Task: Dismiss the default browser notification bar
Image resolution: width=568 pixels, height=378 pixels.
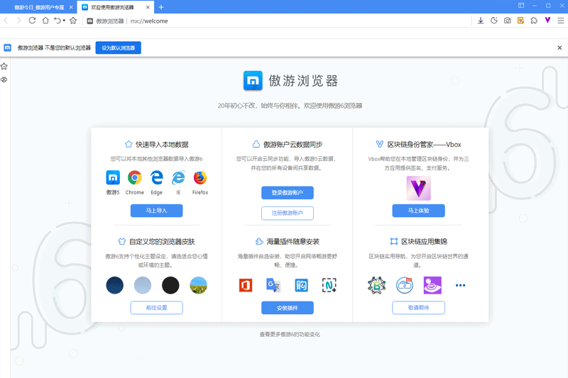Action: 559,48
